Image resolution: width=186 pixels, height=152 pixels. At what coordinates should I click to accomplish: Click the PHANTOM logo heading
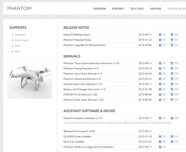pyautogui.click(x=19, y=8)
